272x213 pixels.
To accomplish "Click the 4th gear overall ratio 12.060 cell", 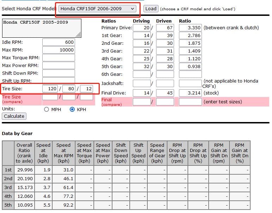I will [x=24, y=196].
